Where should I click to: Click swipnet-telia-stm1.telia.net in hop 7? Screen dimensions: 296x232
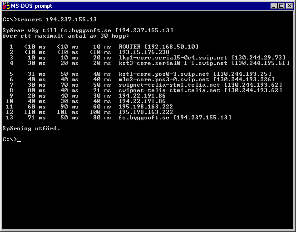pos(169,85)
